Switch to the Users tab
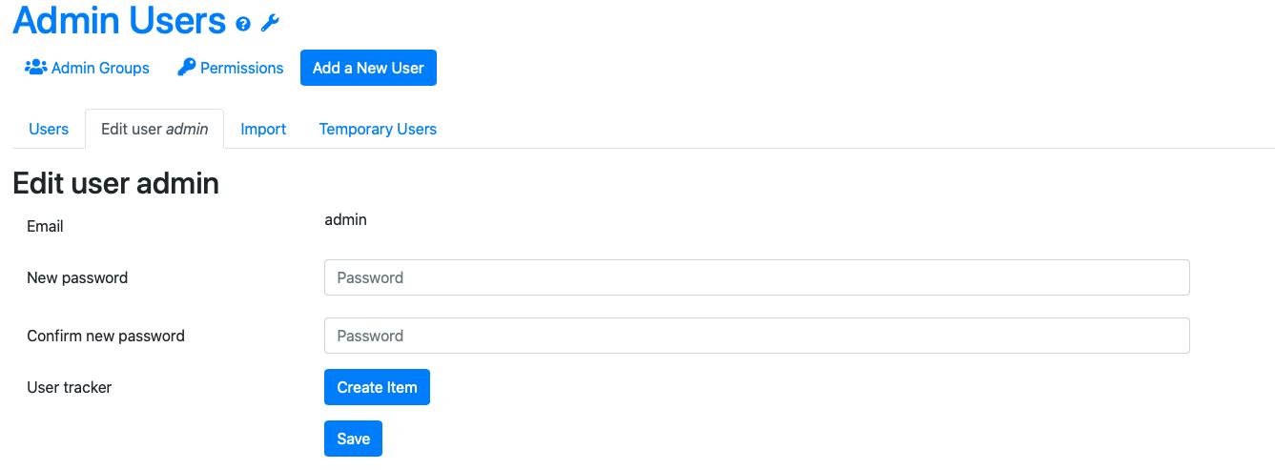 coord(49,129)
